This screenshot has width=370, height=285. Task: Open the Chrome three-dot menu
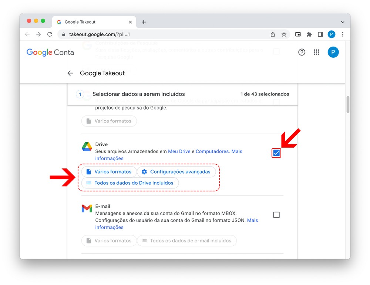[343, 34]
